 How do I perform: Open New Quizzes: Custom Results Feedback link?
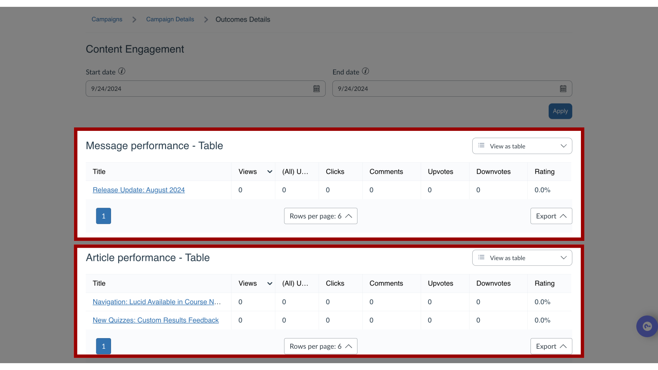[156, 320]
